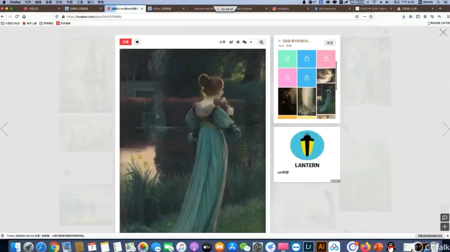Close the pin overlay with the X
This screenshot has height=252, width=450.
pos(443,32)
